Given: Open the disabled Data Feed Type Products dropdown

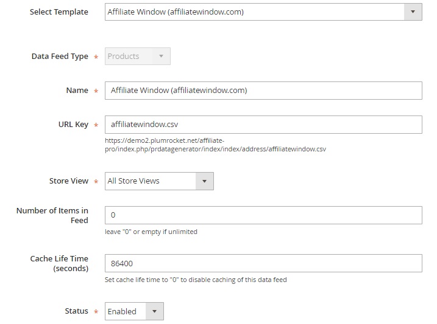Looking at the screenshot, I should [x=138, y=57].
